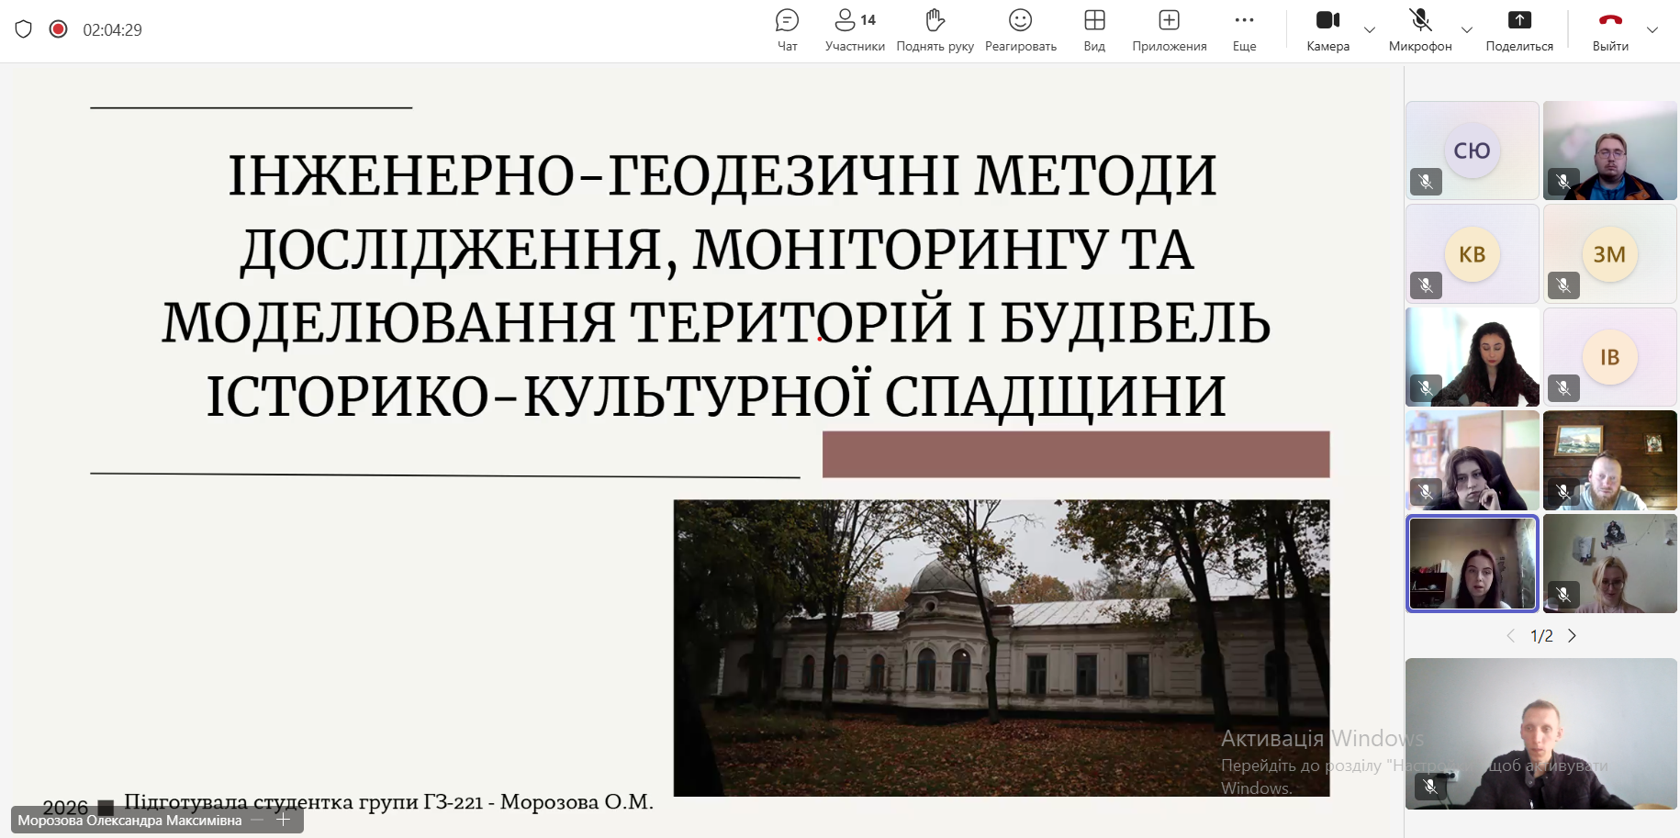
Task: Share your screen via Поделиться
Action: (1519, 29)
